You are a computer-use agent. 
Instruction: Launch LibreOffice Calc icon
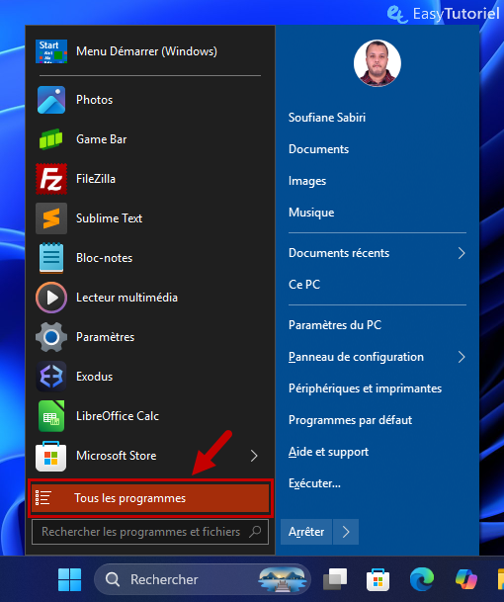[51, 416]
